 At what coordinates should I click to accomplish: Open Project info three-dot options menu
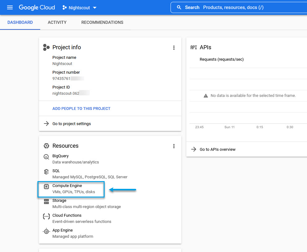(x=174, y=48)
